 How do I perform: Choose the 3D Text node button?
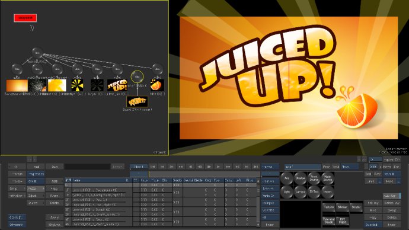314,192
